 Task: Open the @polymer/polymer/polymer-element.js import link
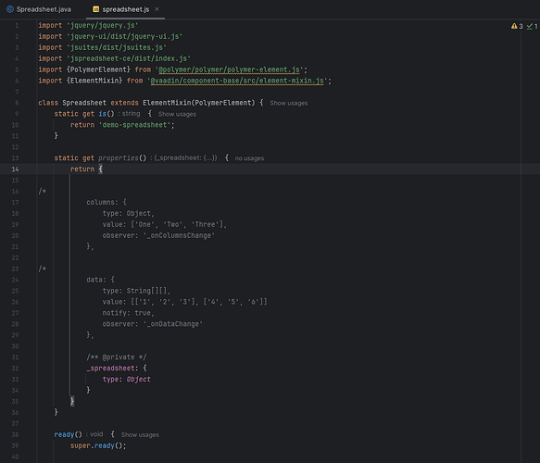[x=229, y=69]
